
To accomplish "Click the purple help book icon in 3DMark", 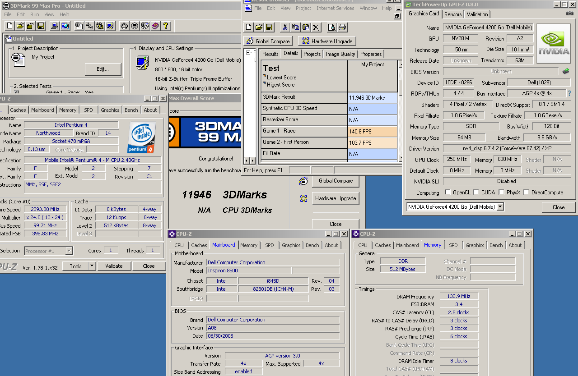I will tap(155, 26).
